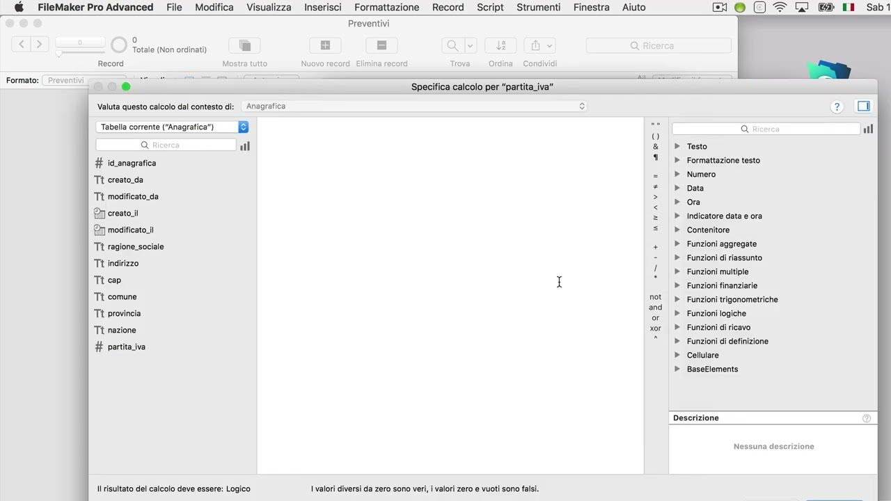
Task: Click the description help icon
Action: point(867,418)
